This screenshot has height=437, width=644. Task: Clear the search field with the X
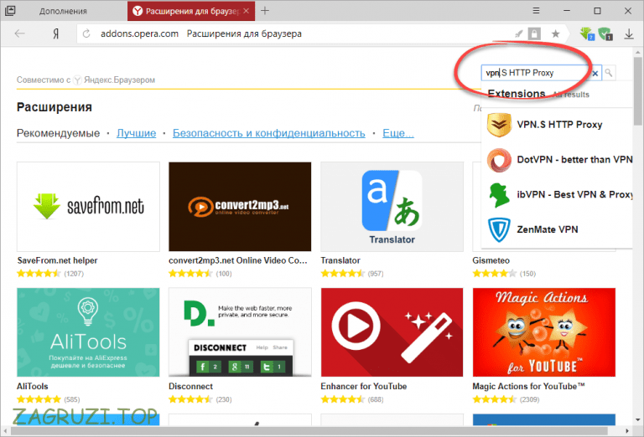tap(595, 74)
